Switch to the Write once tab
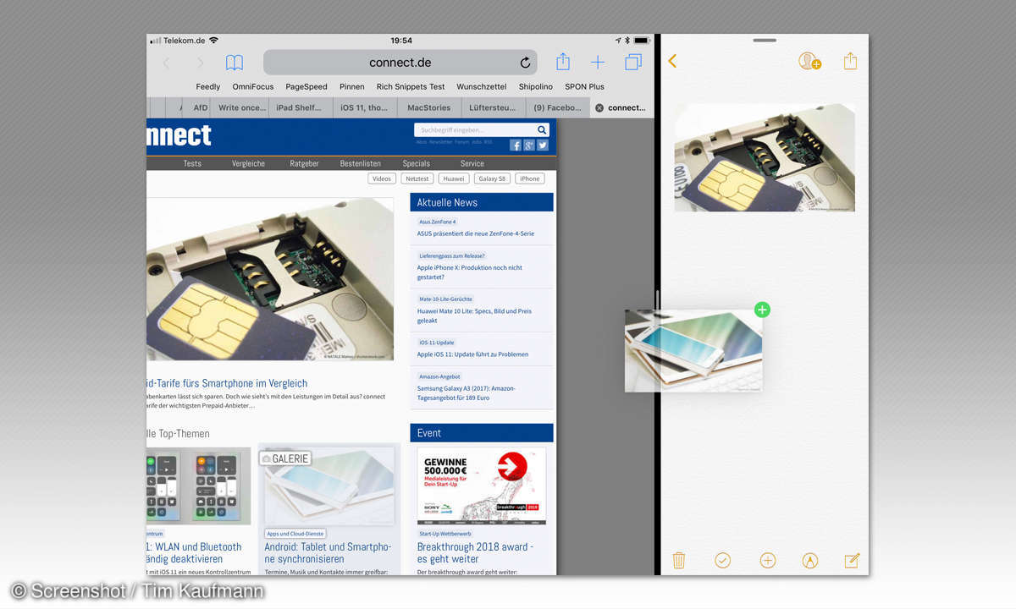Image resolution: width=1016 pixels, height=609 pixels. coord(240,107)
